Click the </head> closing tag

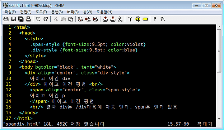click(x=29, y=61)
